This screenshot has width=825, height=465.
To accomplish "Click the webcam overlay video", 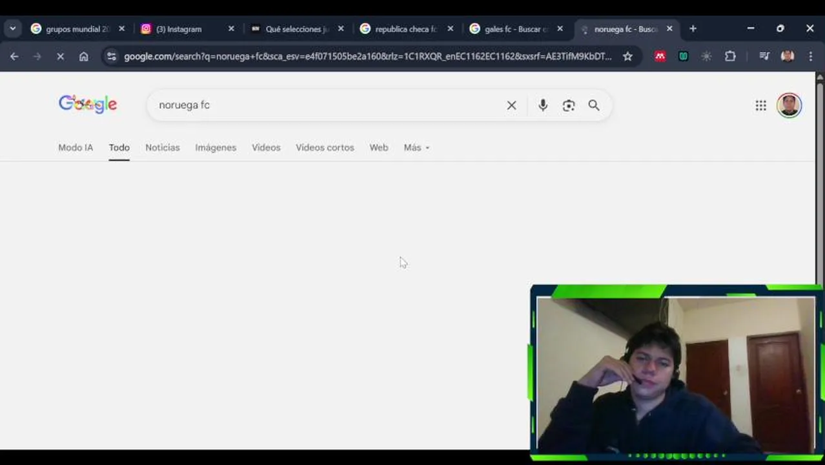I will [675, 375].
